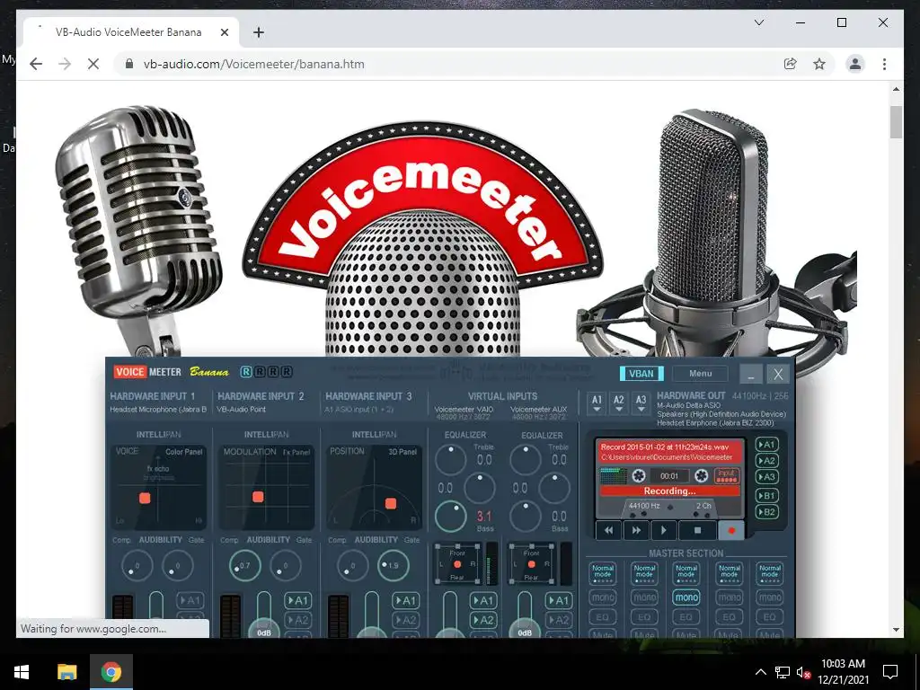The width and height of the screenshot is (920, 690).
Task: Select Hardware Input 2 VB-Audio Point device
Action: tap(242, 410)
